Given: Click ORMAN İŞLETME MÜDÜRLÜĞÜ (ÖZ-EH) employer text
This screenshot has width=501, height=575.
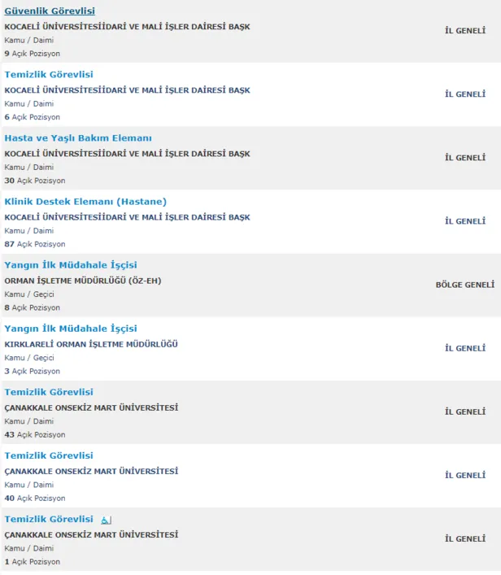Looking at the screenshot, I should click(x=83, y=281).
